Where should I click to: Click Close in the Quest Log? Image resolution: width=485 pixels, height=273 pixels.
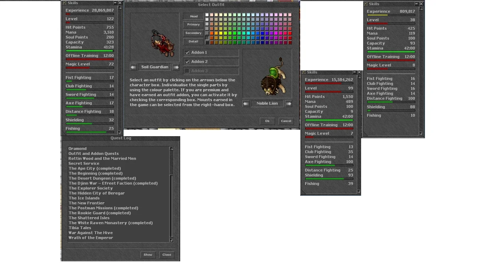167,255
